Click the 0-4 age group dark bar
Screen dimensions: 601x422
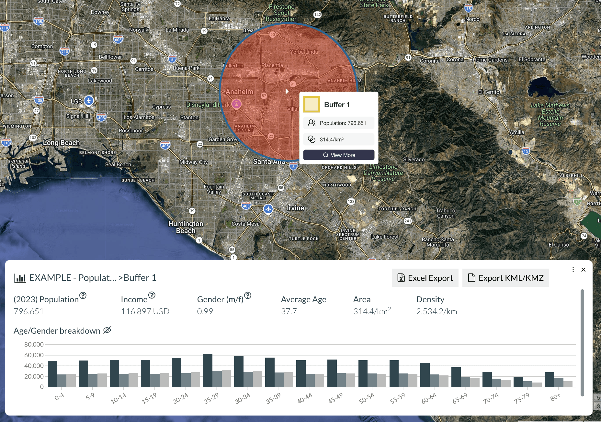pos(52,374)
